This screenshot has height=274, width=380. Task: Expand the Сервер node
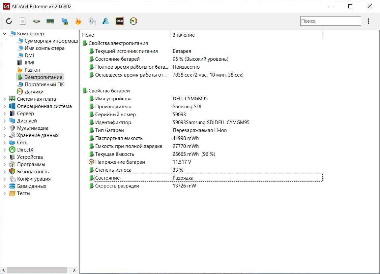(4, 114)
